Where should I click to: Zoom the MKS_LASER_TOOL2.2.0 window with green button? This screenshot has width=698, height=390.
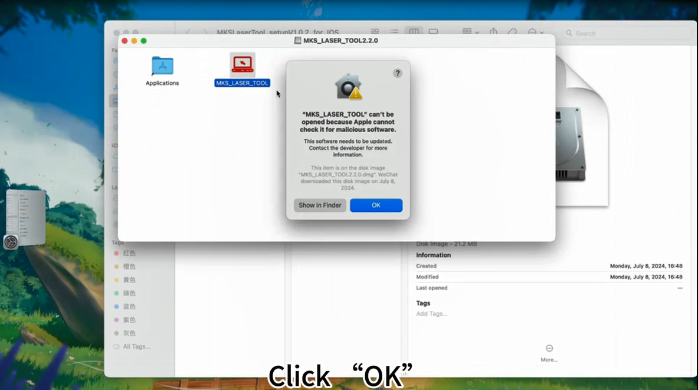coord(143,41)
